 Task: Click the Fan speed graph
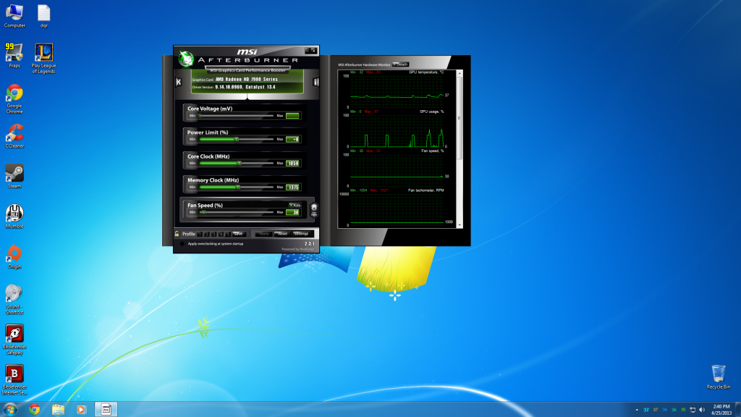(397, 170)
